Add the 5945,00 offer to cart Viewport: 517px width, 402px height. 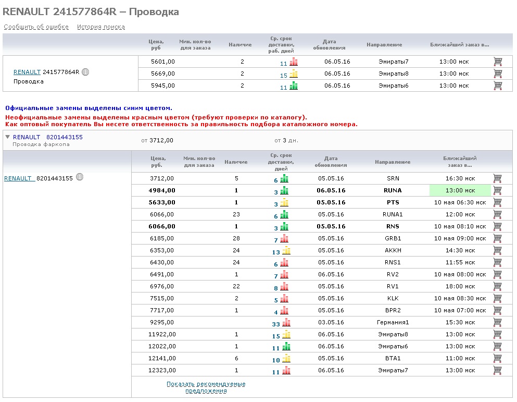tap(498, 85)
